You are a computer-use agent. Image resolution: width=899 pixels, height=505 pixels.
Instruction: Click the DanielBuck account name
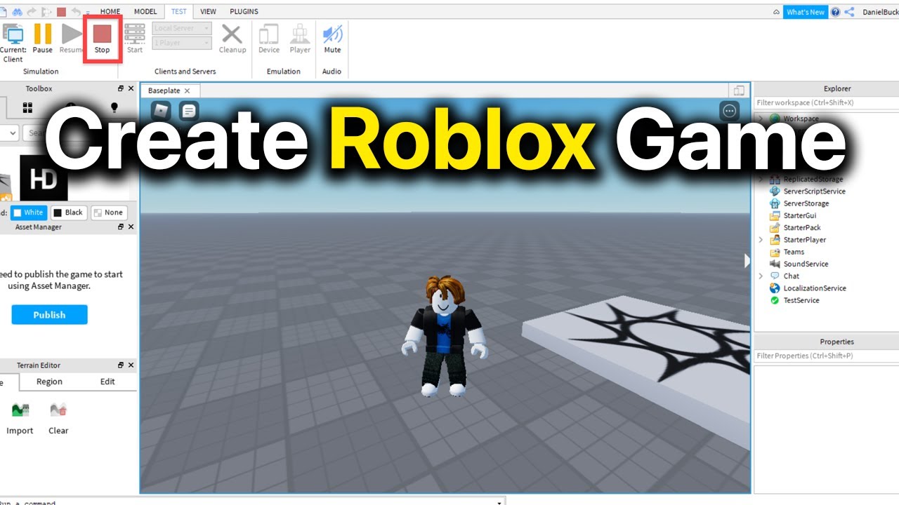click(x=880, y=12)
